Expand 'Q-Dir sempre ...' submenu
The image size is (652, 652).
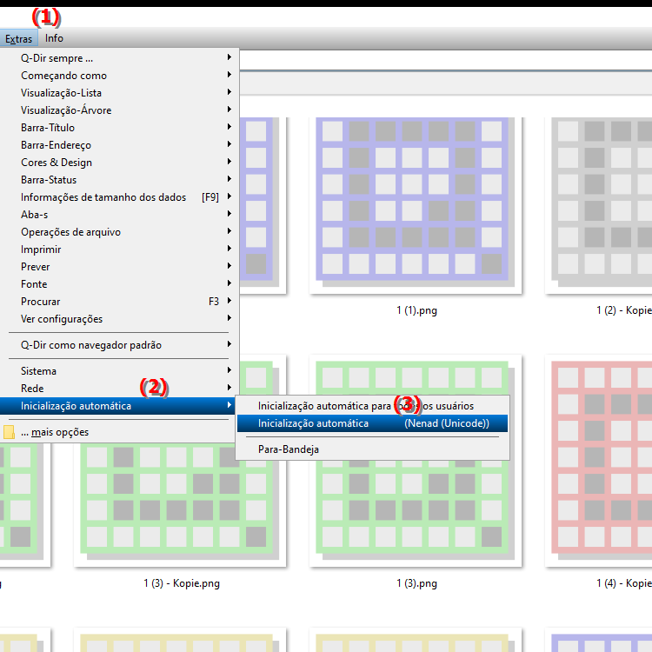[x=119, y=58]
